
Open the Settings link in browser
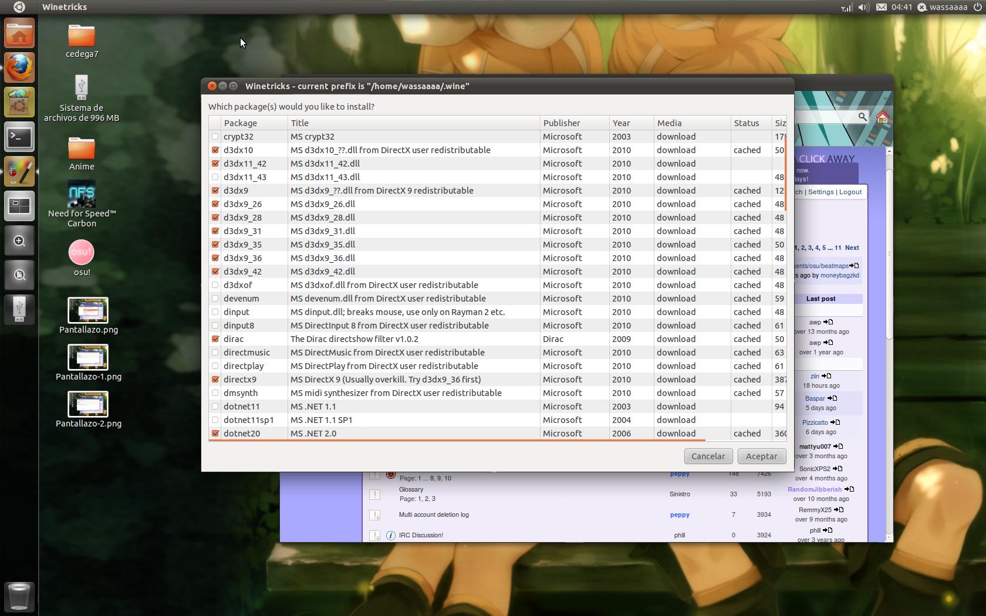coord(820,192)
